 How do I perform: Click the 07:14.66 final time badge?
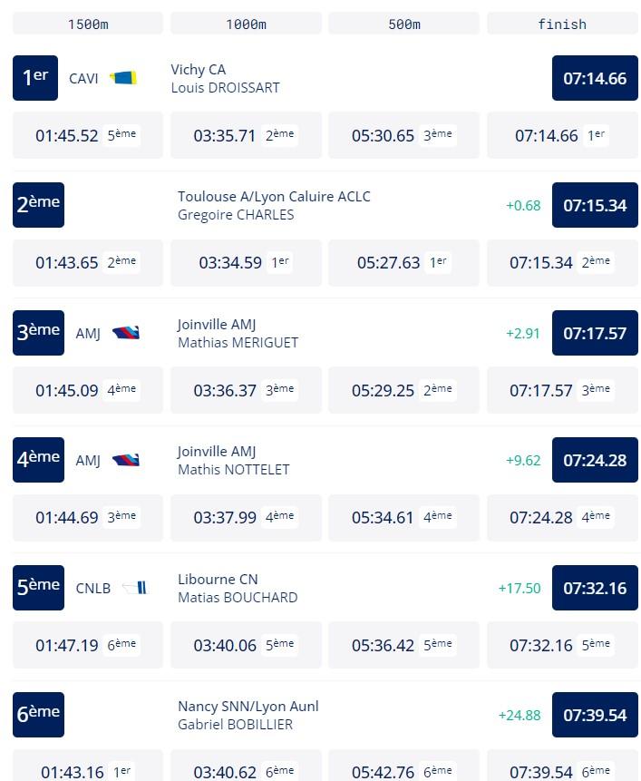tap(595, 78)
